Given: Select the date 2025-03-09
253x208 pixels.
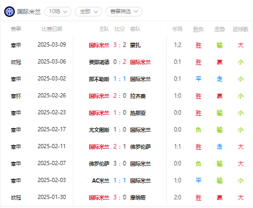Looking at the screenshot, I should (52, 44).
